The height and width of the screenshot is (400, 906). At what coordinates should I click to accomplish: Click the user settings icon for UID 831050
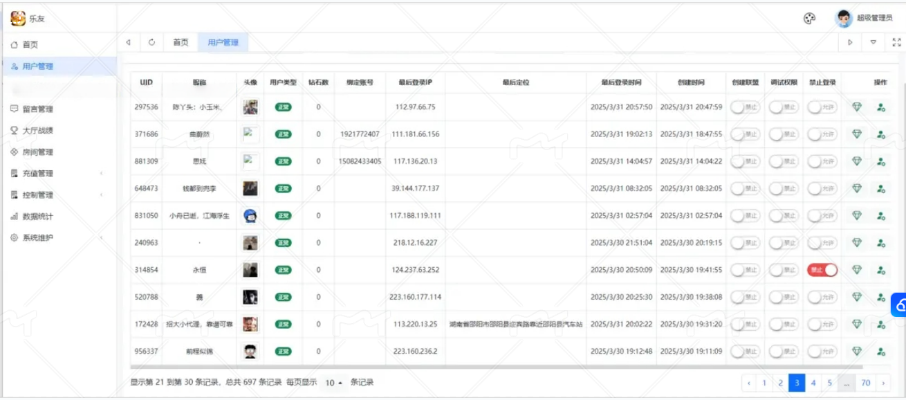click(880, 215)
